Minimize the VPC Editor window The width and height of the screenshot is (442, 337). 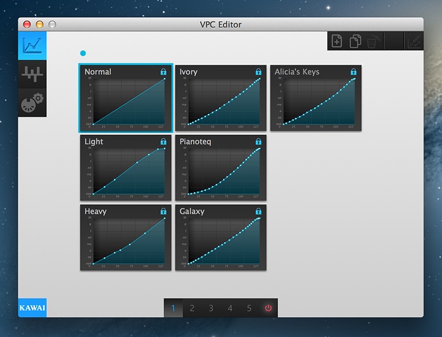click(x=39, y=25)
